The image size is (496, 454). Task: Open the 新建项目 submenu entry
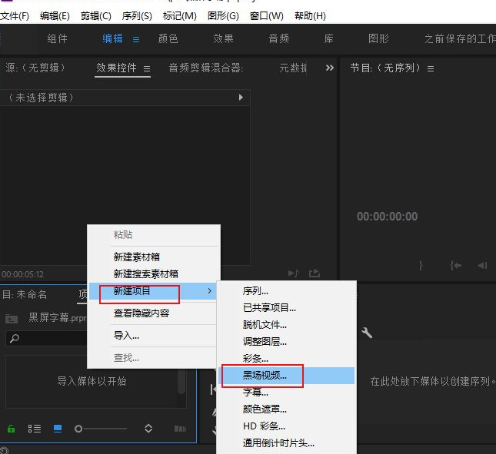[x=153, y=291]
